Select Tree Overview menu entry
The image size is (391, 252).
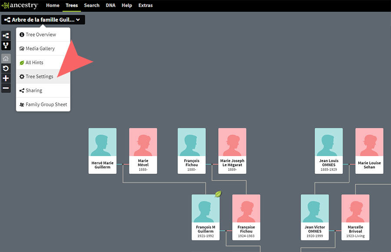40,35
